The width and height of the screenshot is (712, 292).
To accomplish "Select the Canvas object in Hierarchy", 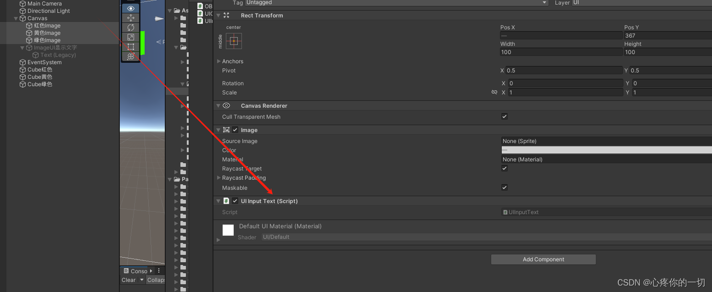I will [34, 18].
